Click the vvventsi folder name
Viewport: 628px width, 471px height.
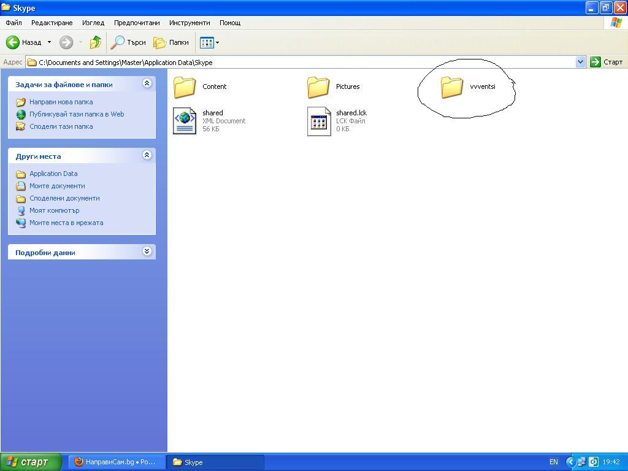click(483, 86)
